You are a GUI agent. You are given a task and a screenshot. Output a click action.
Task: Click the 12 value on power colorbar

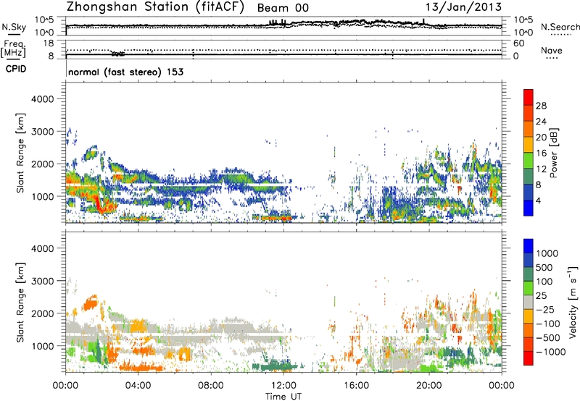tap(541, 169)
